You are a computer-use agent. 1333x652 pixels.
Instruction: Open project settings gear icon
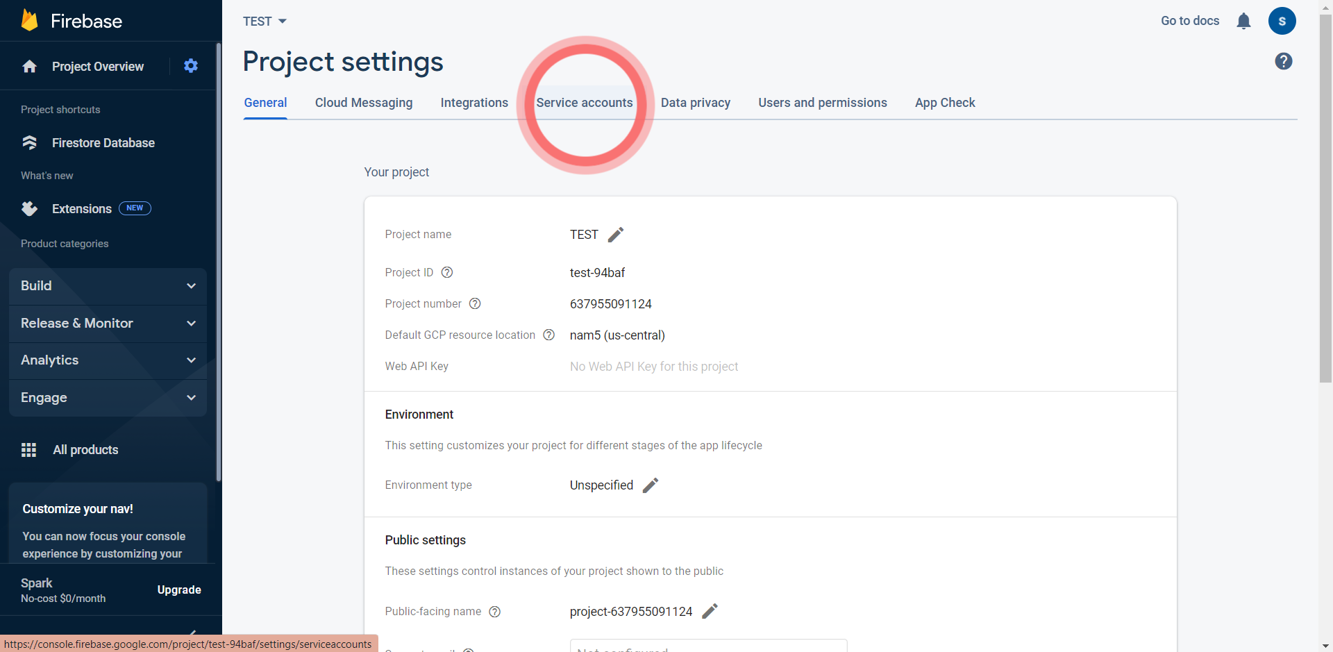[x=191, y=66]
